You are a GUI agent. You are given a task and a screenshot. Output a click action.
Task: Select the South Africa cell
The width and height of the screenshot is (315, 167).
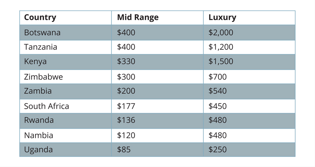pyautogui.click(x=46, y=106)
